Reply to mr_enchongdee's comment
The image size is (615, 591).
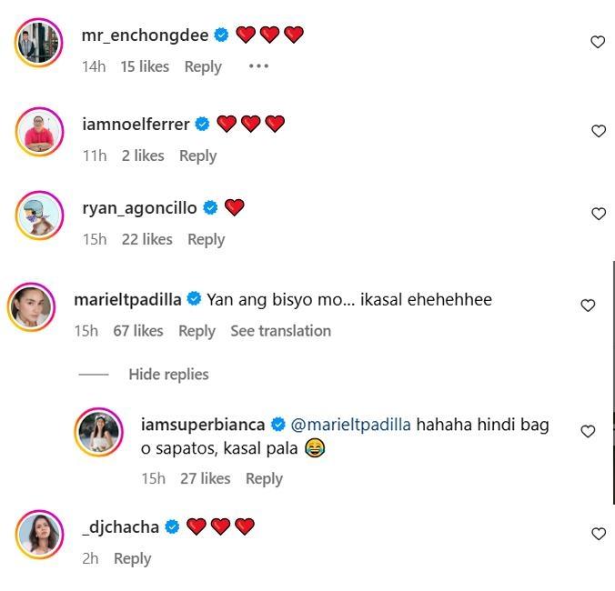click(x=203, y=66)
